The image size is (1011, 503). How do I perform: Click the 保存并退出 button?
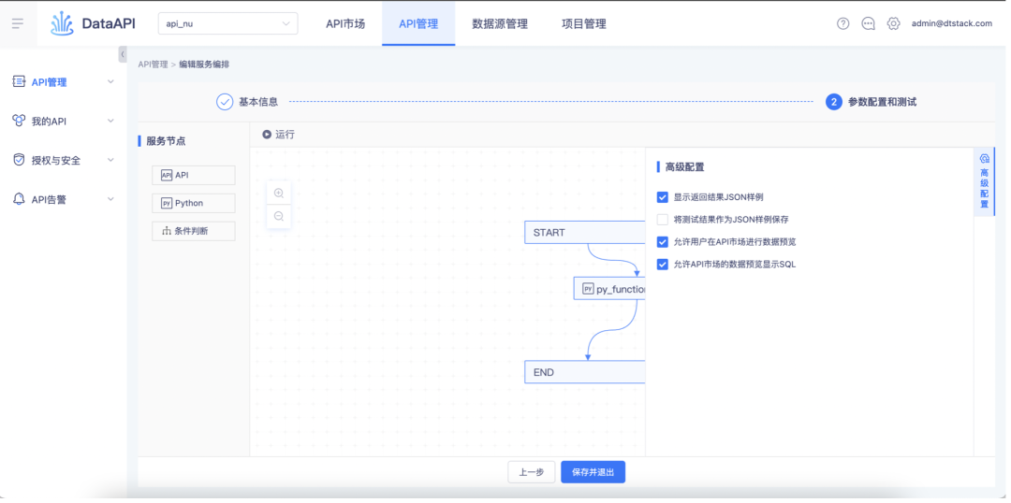(593, 472)
